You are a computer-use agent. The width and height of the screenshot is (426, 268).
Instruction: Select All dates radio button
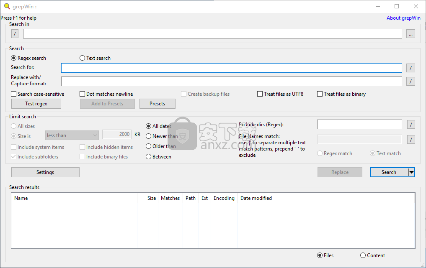[158, 126]
